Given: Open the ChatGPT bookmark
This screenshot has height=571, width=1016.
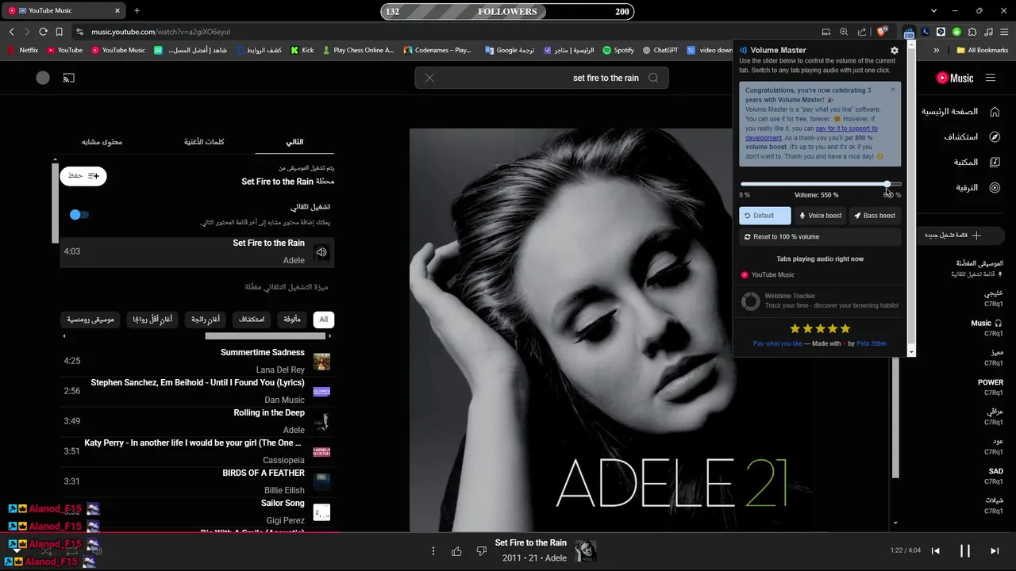Looking at the screenshot, I should (660, 50).
